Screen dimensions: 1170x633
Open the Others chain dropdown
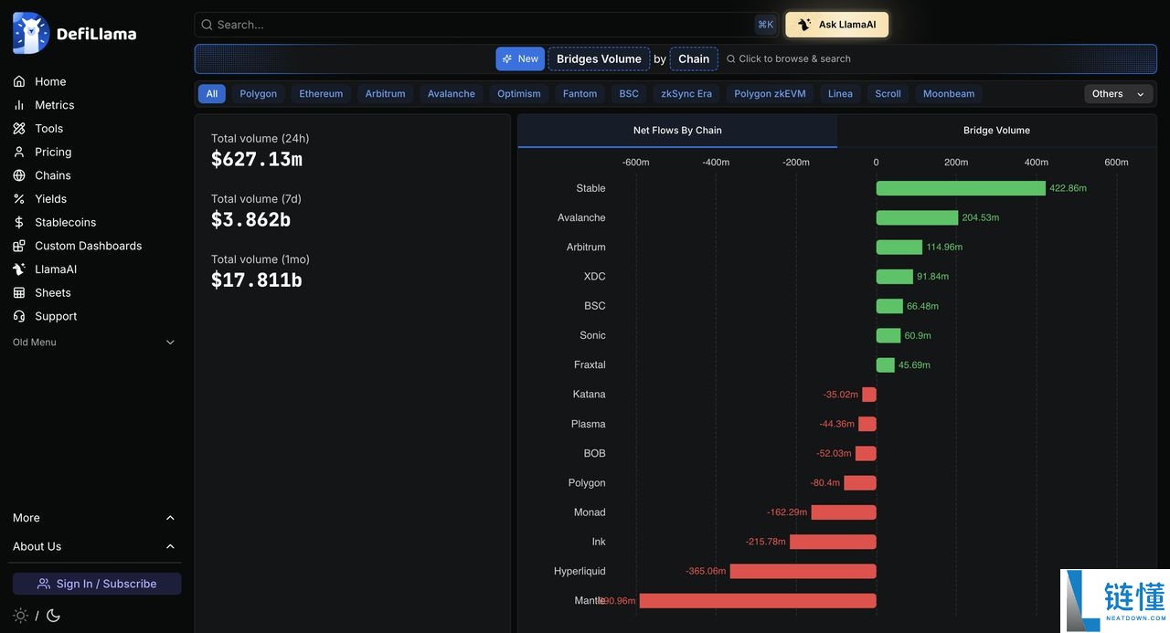(1119, 93)
